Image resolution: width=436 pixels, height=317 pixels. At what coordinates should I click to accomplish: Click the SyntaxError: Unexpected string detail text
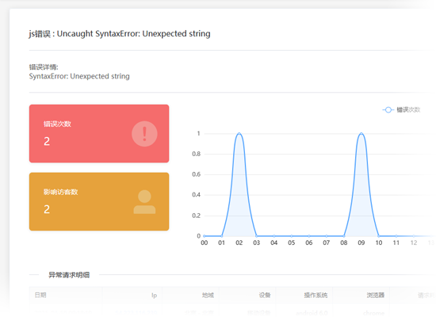point(79,76)
